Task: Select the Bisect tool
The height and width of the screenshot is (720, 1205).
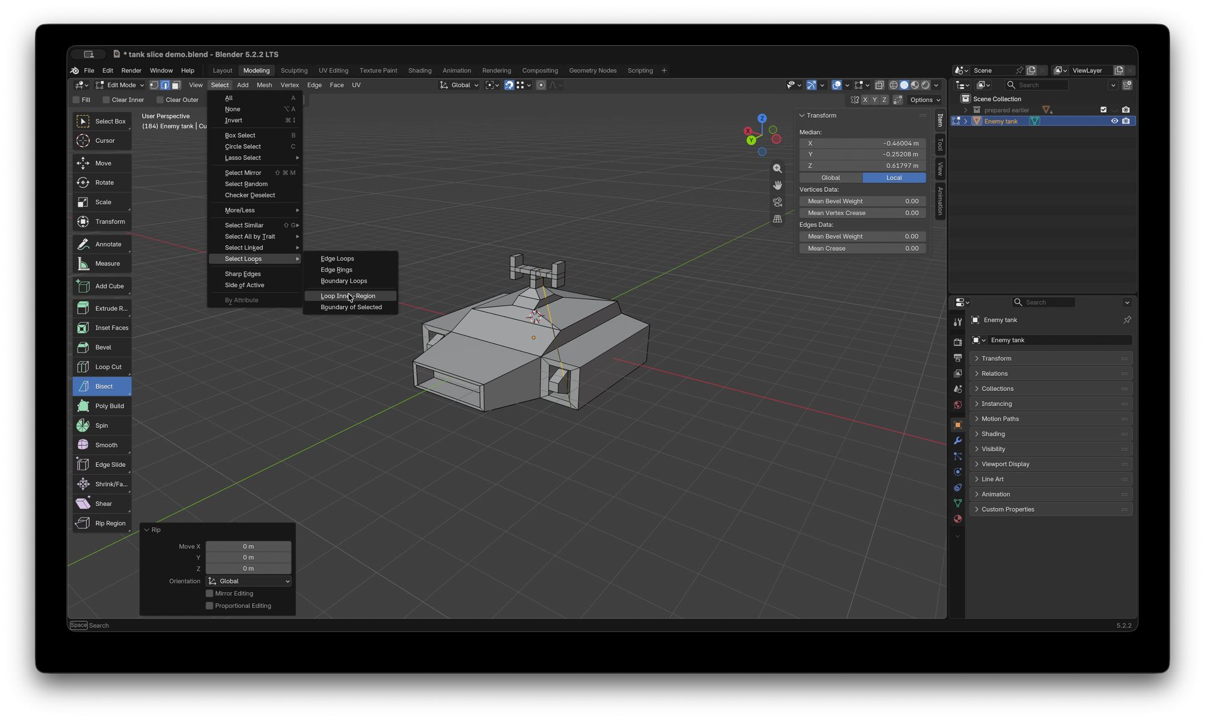Action: [x=102, y=386]
